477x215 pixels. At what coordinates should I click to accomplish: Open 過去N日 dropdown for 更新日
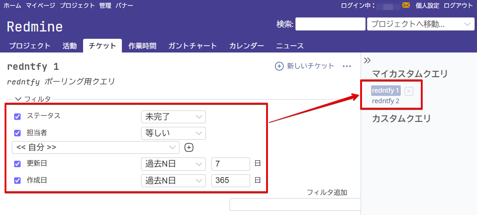point(173,164)
